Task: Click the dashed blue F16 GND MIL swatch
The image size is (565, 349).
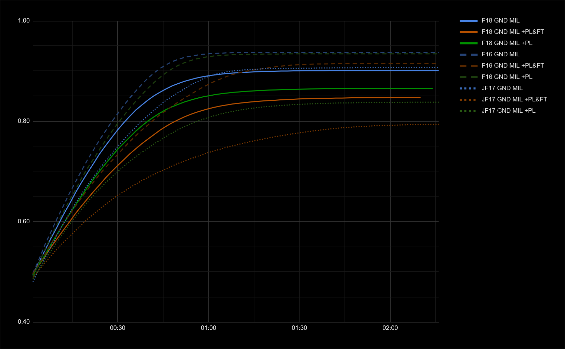Action: click(x=468, y=55)
